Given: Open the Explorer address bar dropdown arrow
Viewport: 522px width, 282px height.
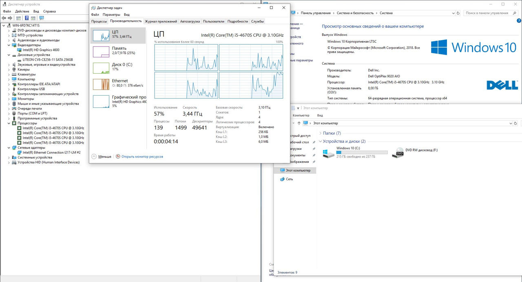Looking at the screenshot, I should pos(510,123).
